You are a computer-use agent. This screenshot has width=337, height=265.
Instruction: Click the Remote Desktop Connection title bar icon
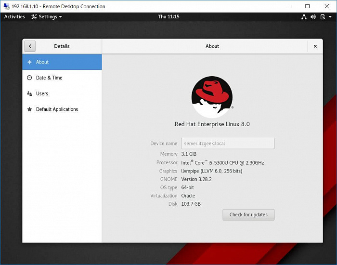point(6,6)
